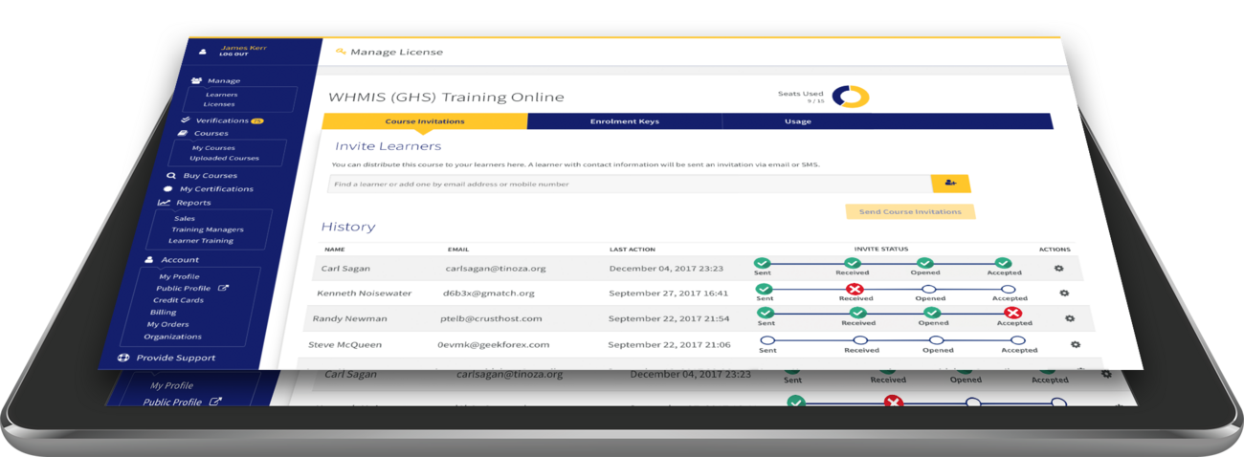Open the Training Managers report
The width and height of the screenshot is (1244, 457).
[207, 229]
